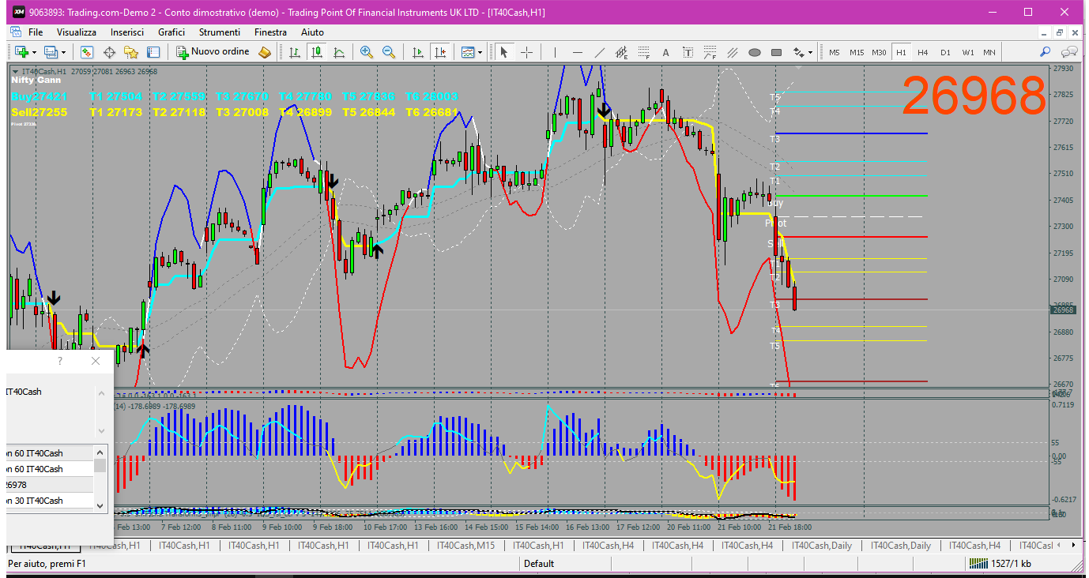The height and width of the screenshot is (578, 1089).
Task: Open the search magnifier icon
Action: [1046, 52]
